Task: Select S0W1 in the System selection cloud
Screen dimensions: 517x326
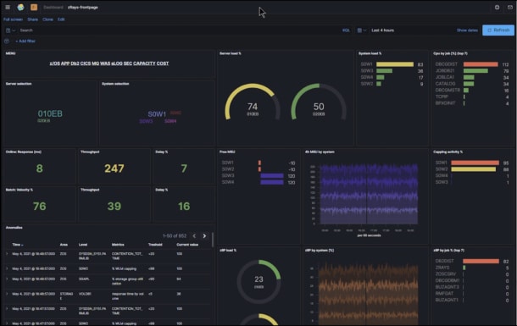Action: pyautogui.click(x=157, y=114)
